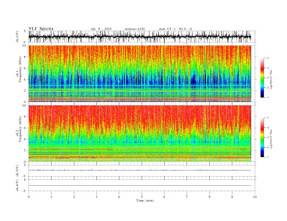Click the 'station=ATH' label
This screenshot has width=287, height=221.
click(x=134, y=29)
